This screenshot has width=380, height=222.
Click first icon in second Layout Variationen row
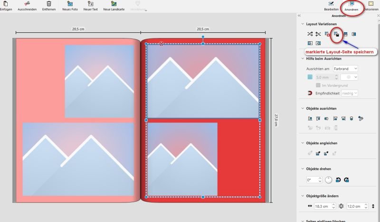310,43
